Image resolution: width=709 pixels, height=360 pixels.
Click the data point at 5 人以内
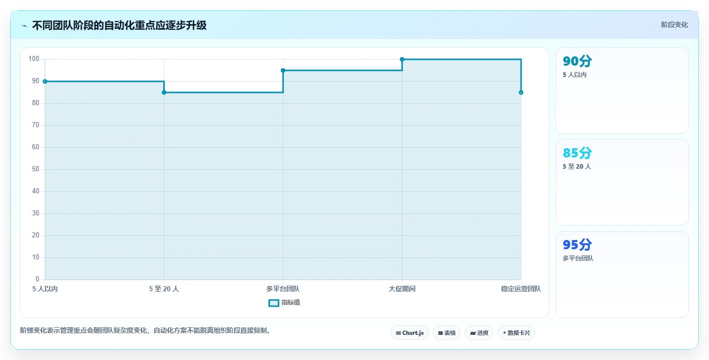point(45,82)
